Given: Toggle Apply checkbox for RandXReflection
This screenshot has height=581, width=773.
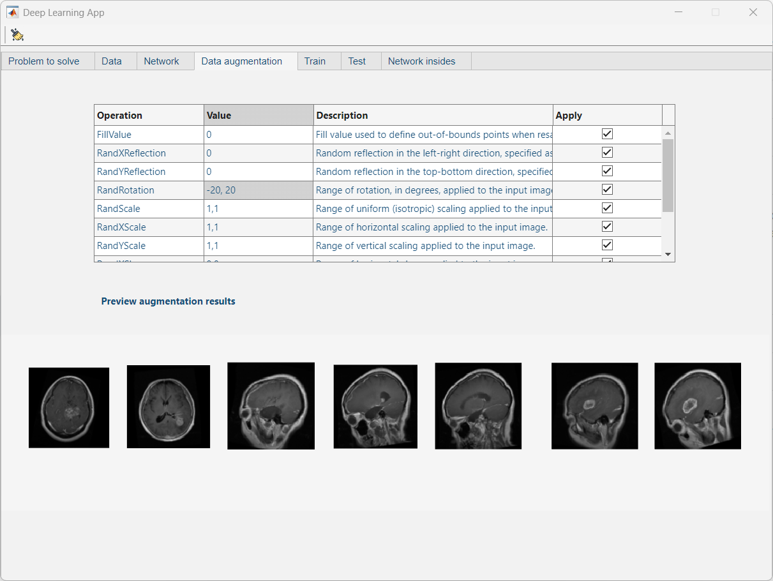Looking at the screenshot, I should coord(607,153).
